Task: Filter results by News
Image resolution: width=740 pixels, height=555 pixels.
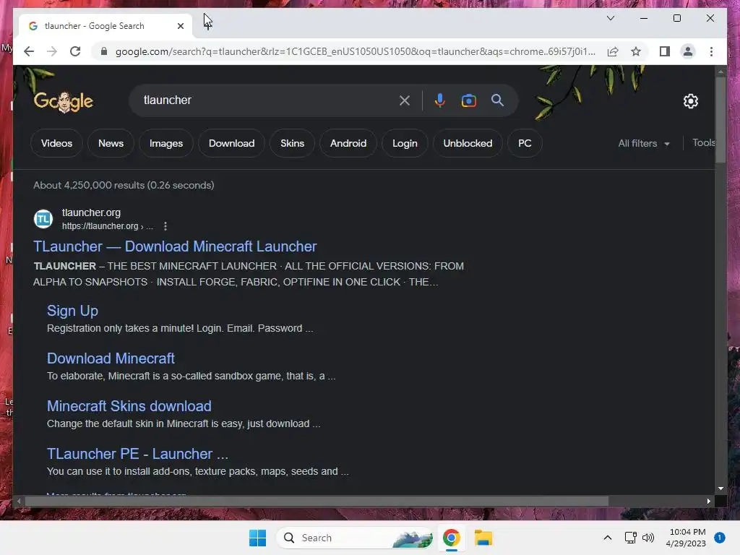Action: (111, 144)
